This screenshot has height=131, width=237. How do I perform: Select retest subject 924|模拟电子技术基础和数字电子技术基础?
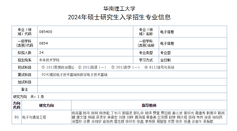(74, 75)
